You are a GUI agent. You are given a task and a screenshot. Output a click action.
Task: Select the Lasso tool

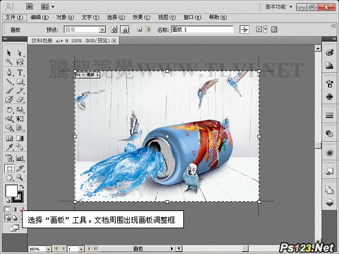[20, 62]
